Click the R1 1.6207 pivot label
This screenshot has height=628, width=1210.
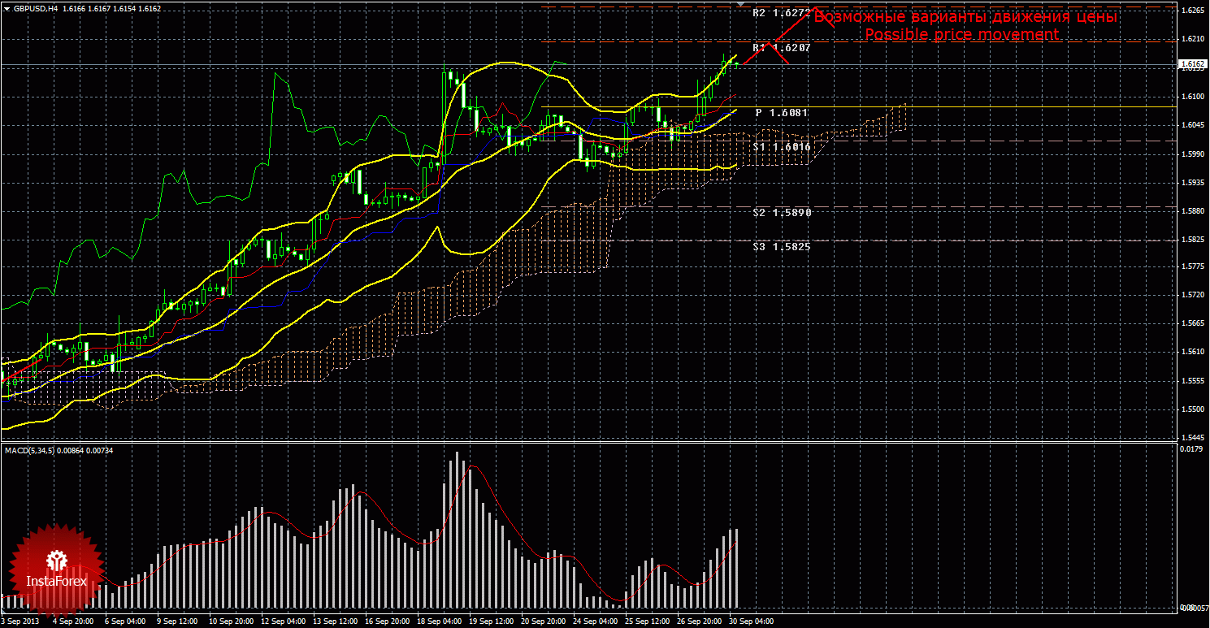tap(780, 48)
